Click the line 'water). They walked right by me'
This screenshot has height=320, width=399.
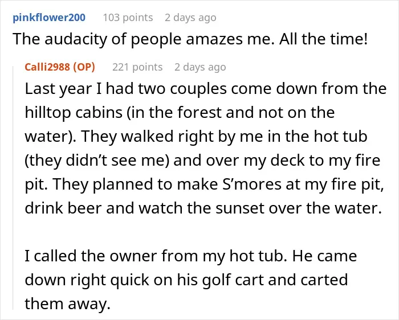coord(196,137)
